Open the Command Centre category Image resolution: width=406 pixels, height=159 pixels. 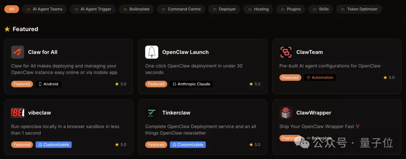(x=181, y=9)
